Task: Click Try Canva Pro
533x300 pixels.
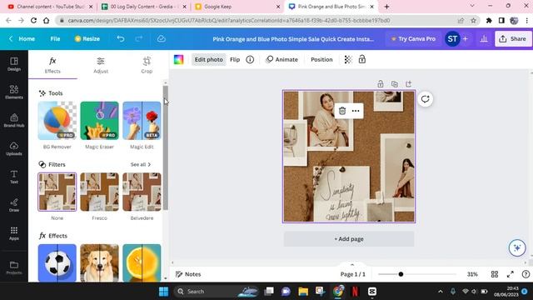Action: [413, 39]
